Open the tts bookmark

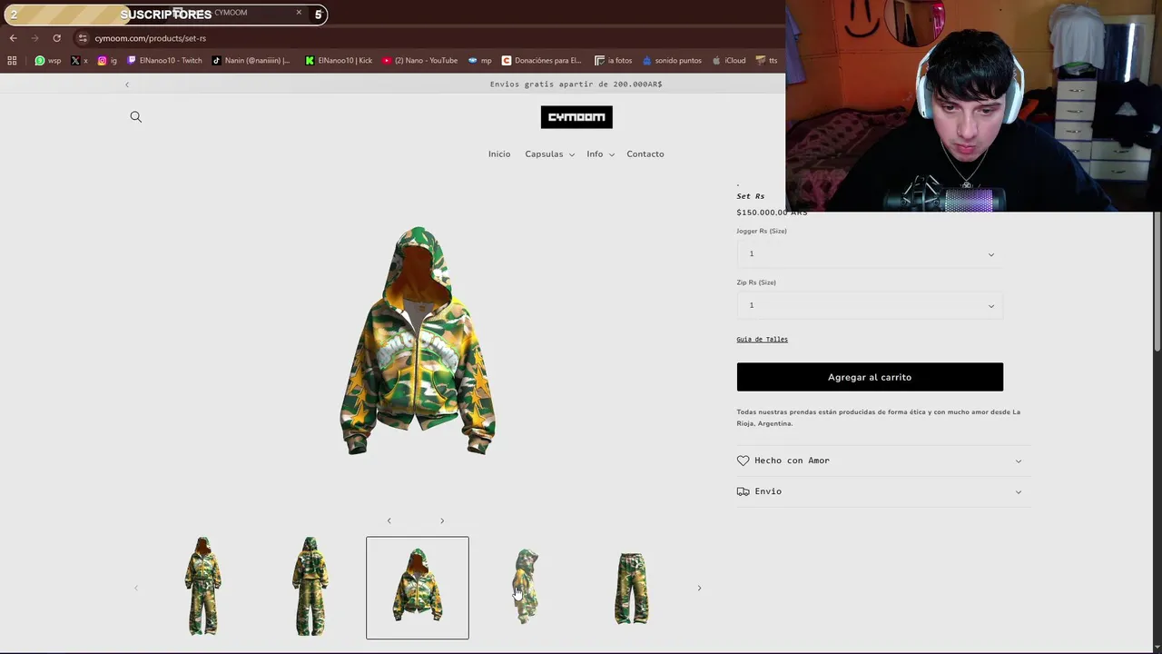pyautogui.click(x=767, y=61)
